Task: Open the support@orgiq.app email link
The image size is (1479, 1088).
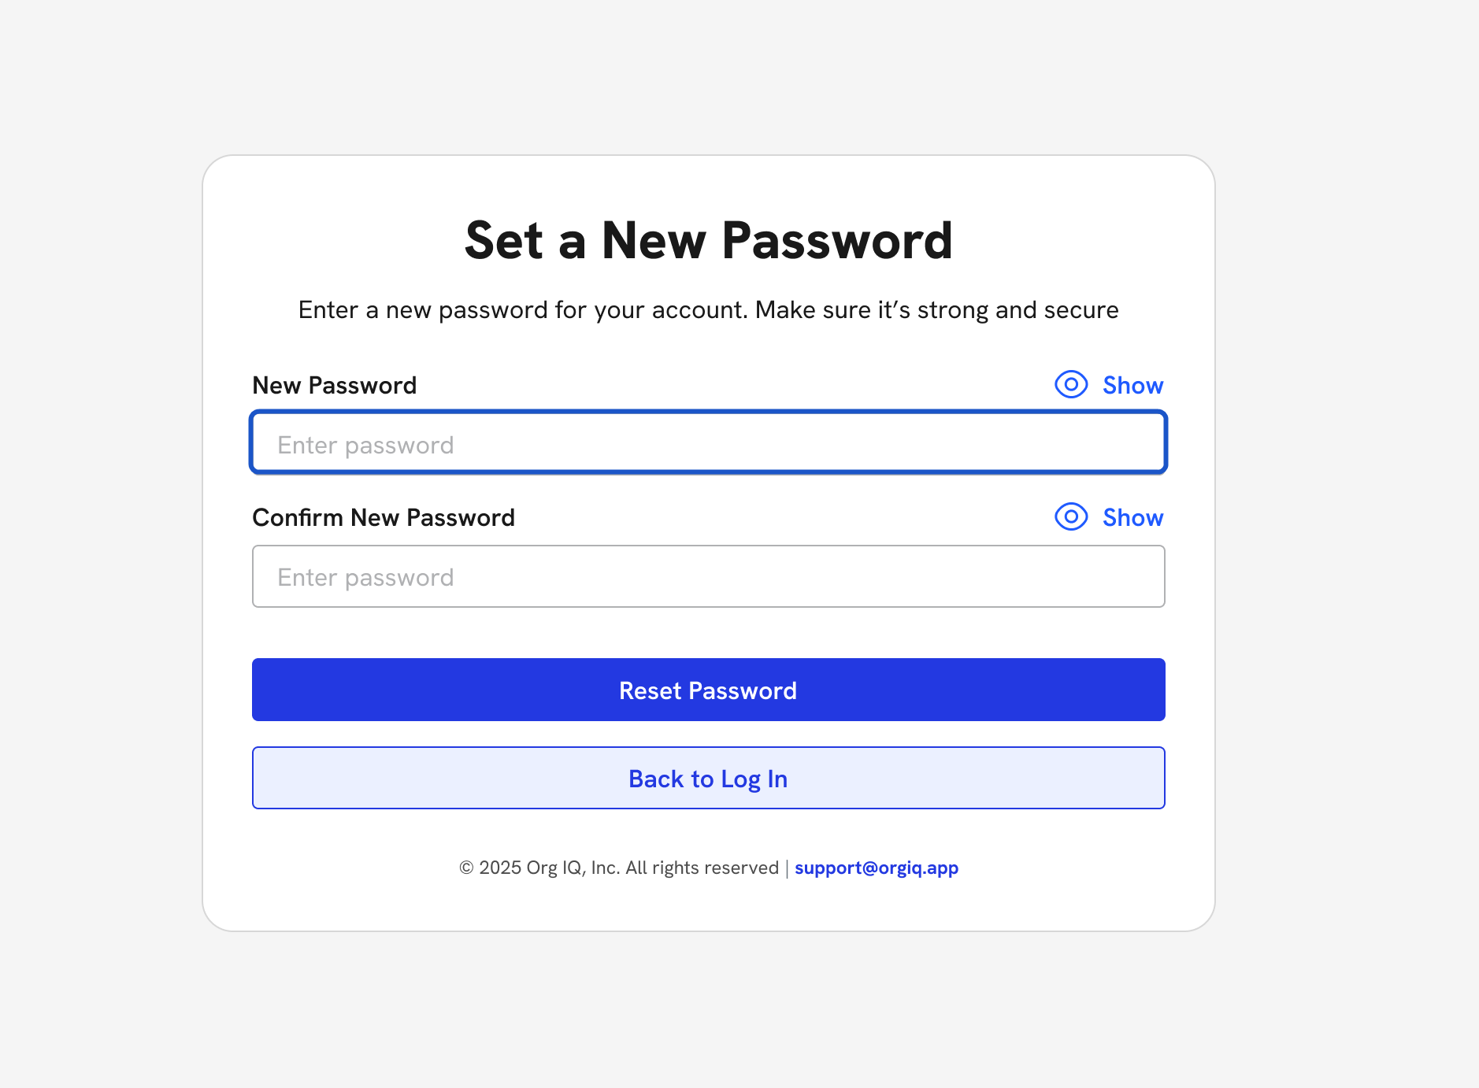Action: [x=876, y=868]
